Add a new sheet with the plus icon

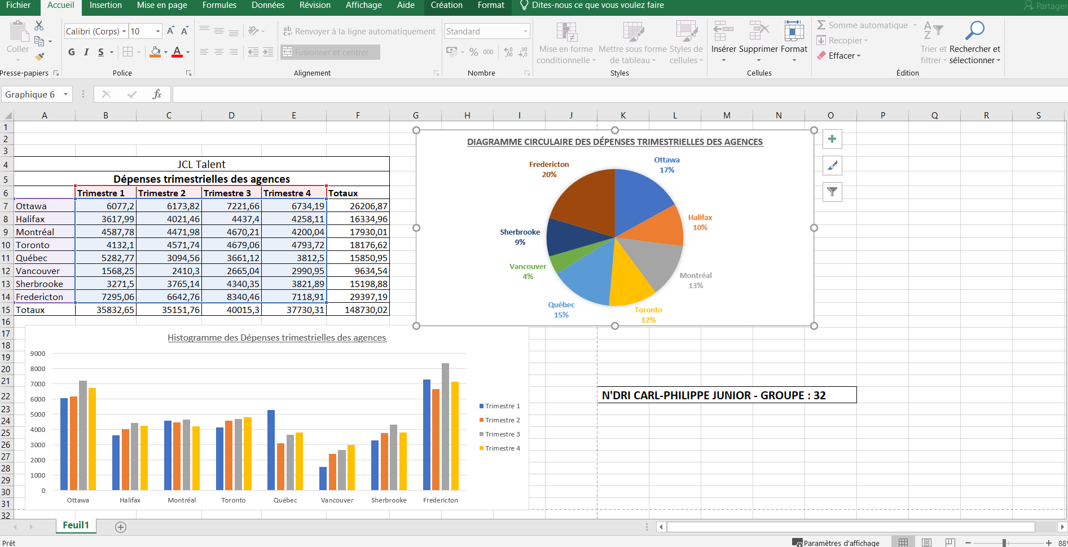click(x=121, y=527)
